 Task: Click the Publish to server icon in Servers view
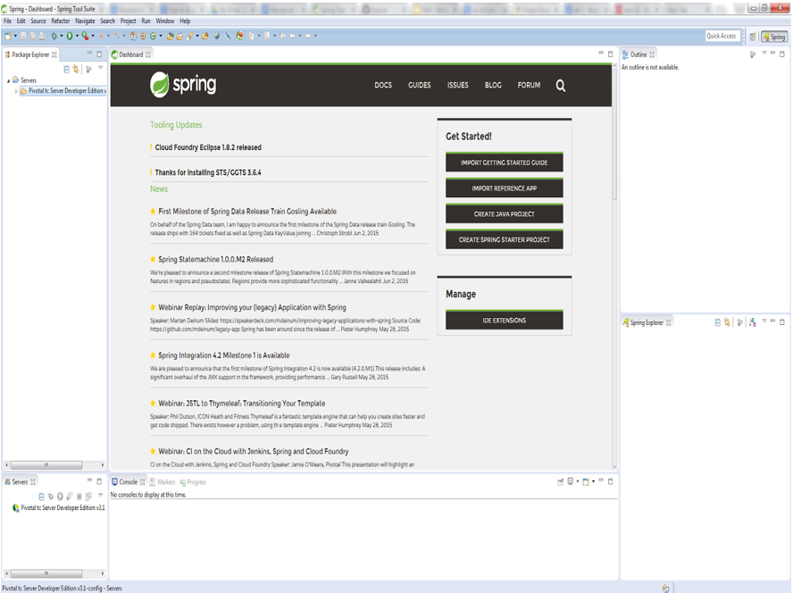coord(88,497)
